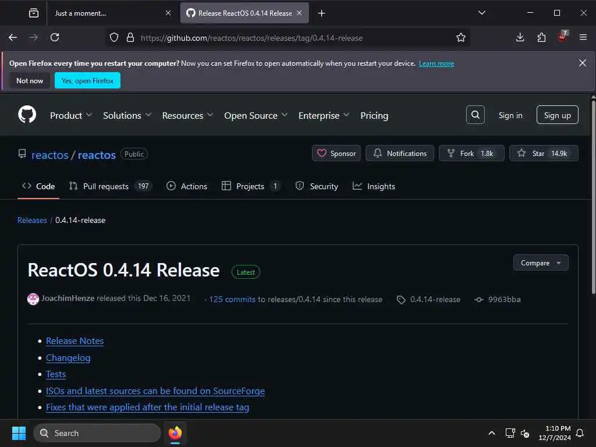This screenshot has width=596, height=447.
Task: Show hidden icons tray chevron
Action: point(491,433)
